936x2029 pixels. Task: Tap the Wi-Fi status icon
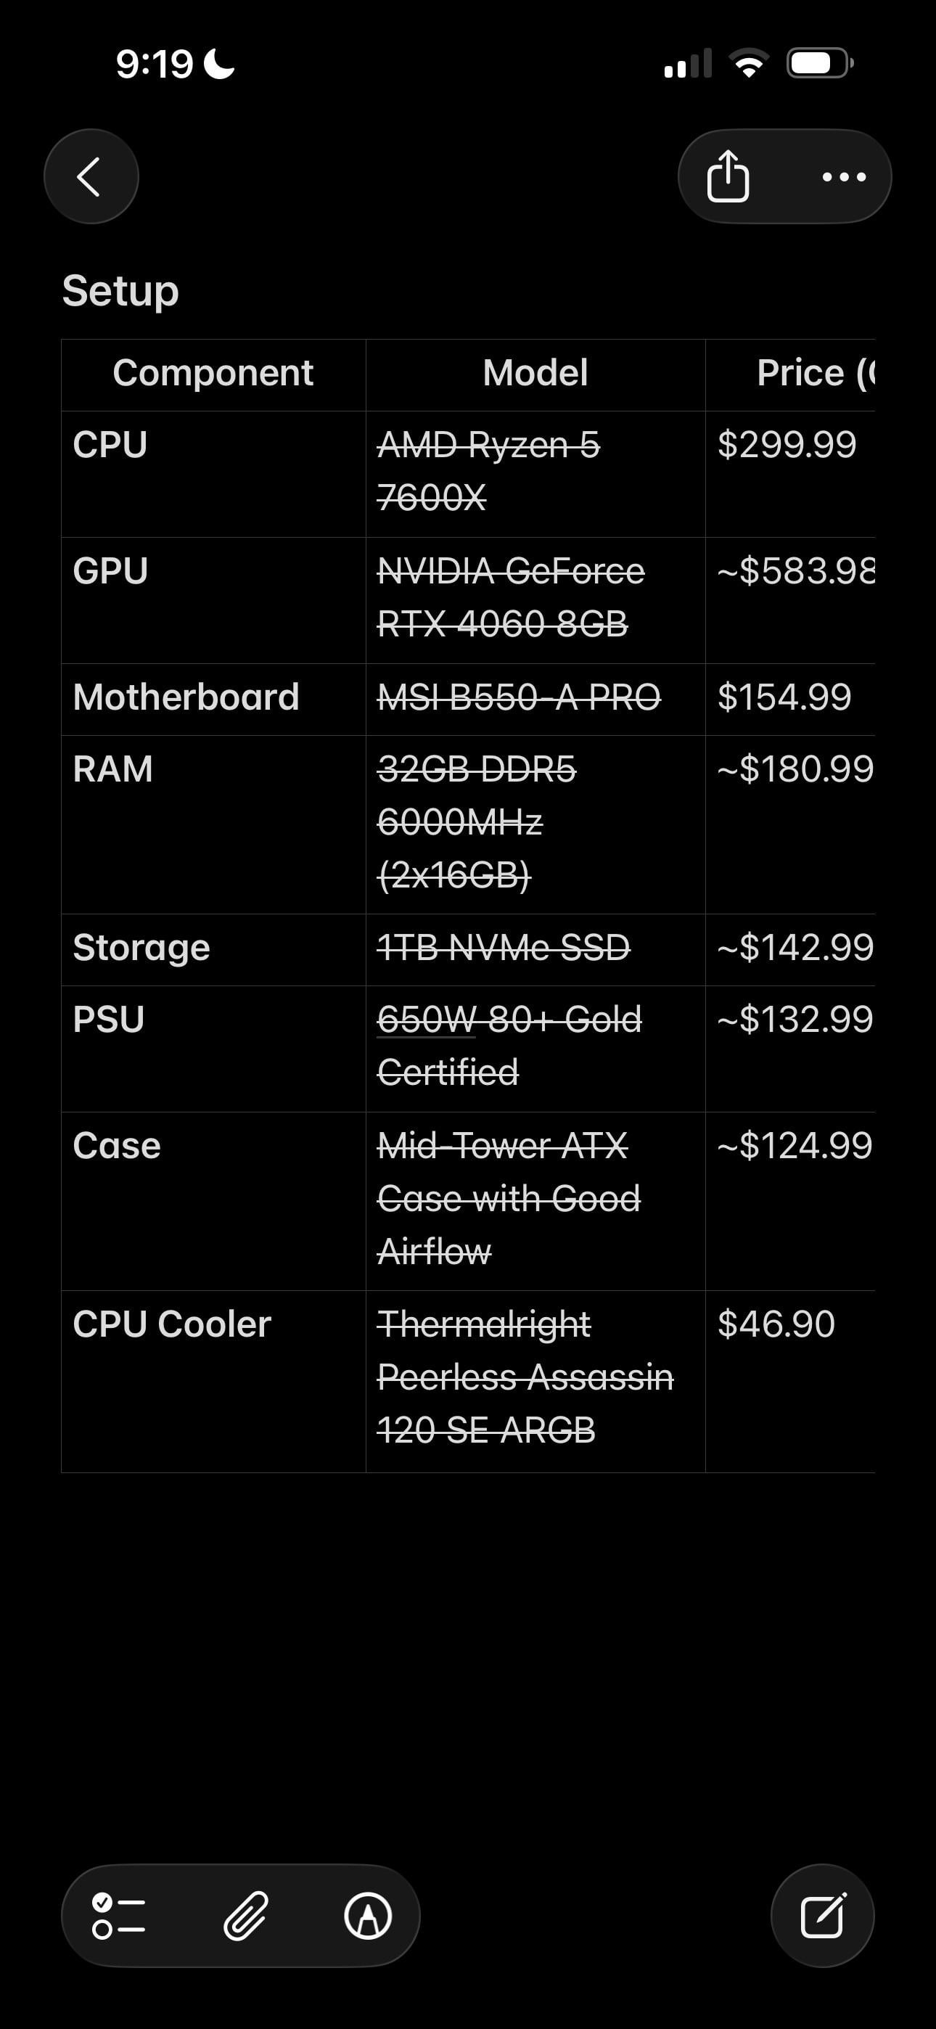coord(749,63)
